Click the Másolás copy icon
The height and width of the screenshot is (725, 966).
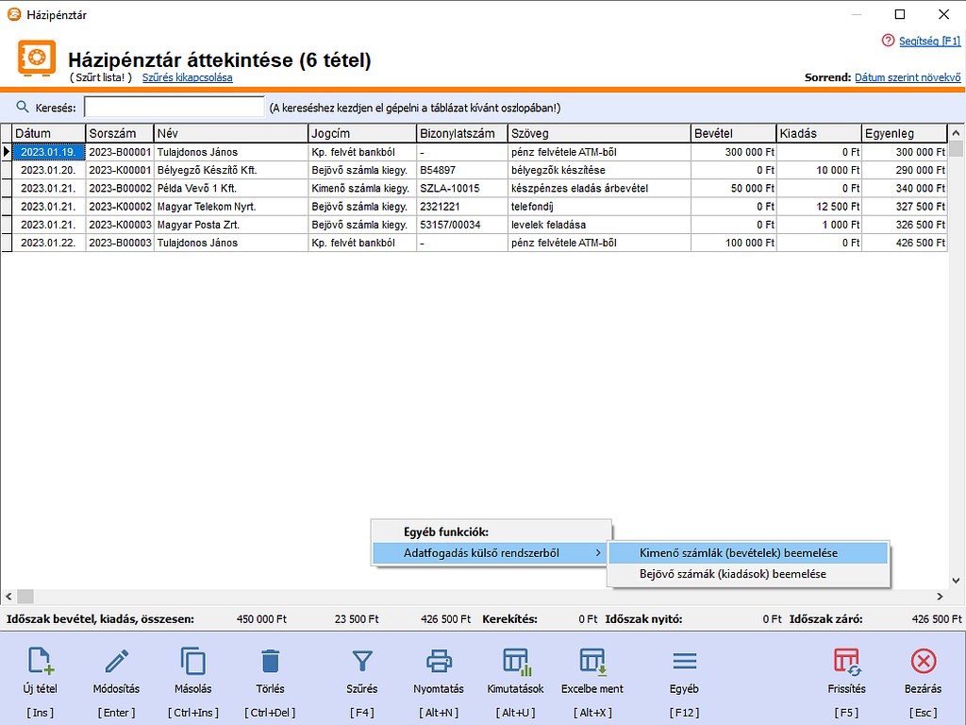193,661
